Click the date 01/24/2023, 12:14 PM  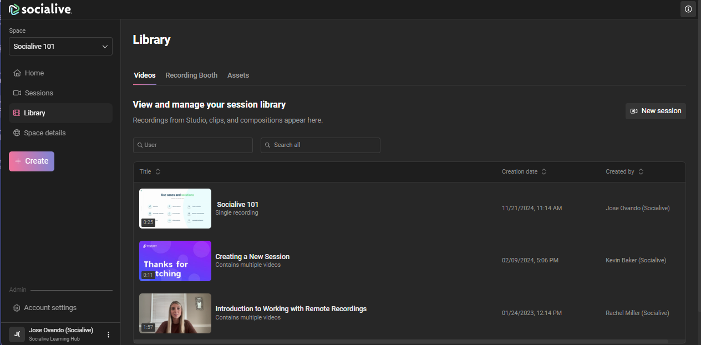tap(532, 313)
